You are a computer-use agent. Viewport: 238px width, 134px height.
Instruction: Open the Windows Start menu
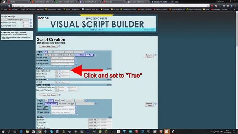[3, 131]
